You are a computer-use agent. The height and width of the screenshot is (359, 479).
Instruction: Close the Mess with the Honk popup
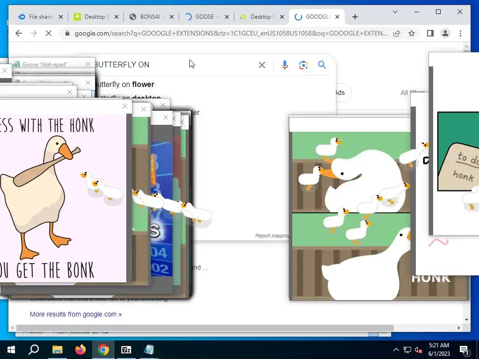(x=124, y=106)
